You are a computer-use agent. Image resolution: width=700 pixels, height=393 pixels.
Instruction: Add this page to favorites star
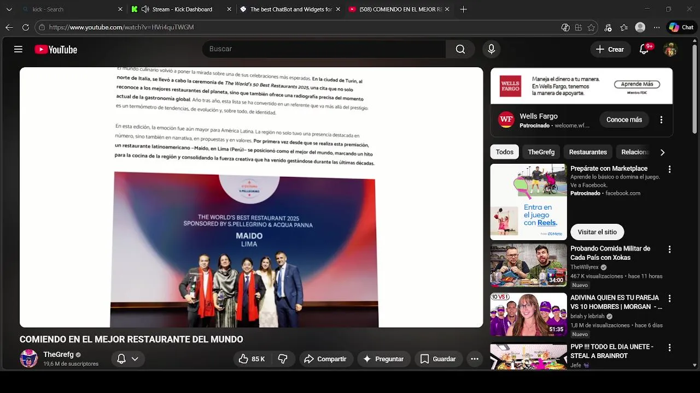click(x=591, y=27)
